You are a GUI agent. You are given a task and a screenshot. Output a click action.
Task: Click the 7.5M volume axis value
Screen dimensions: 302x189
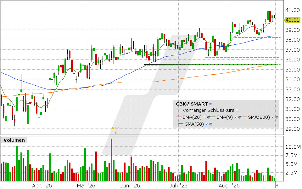[292, 155]
